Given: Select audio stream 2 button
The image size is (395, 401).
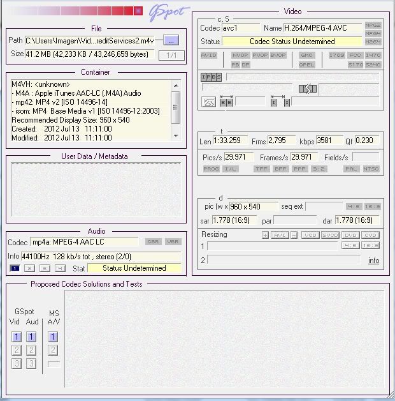Looking at the screenshot, I should pyautogui.click(x=29, y=268).
